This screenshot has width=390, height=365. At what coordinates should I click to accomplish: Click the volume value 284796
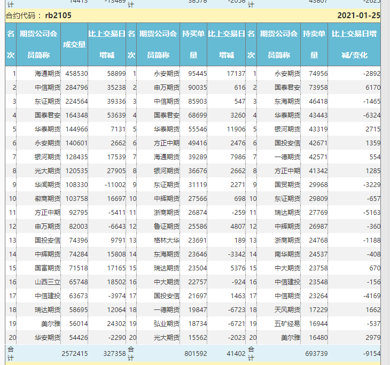[x=76, y=88]
